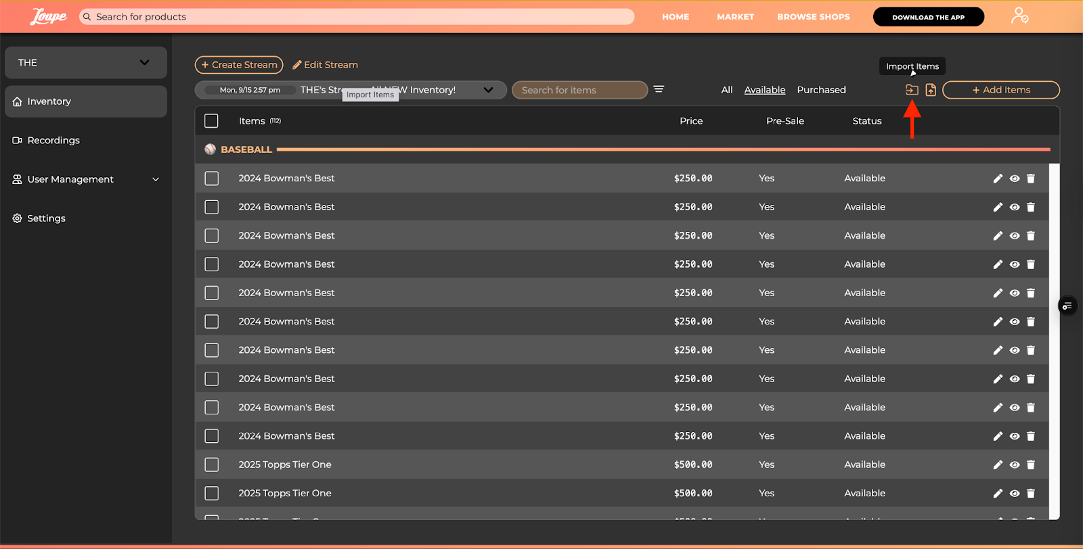Click the Add Items button

tap(1000, 90)
